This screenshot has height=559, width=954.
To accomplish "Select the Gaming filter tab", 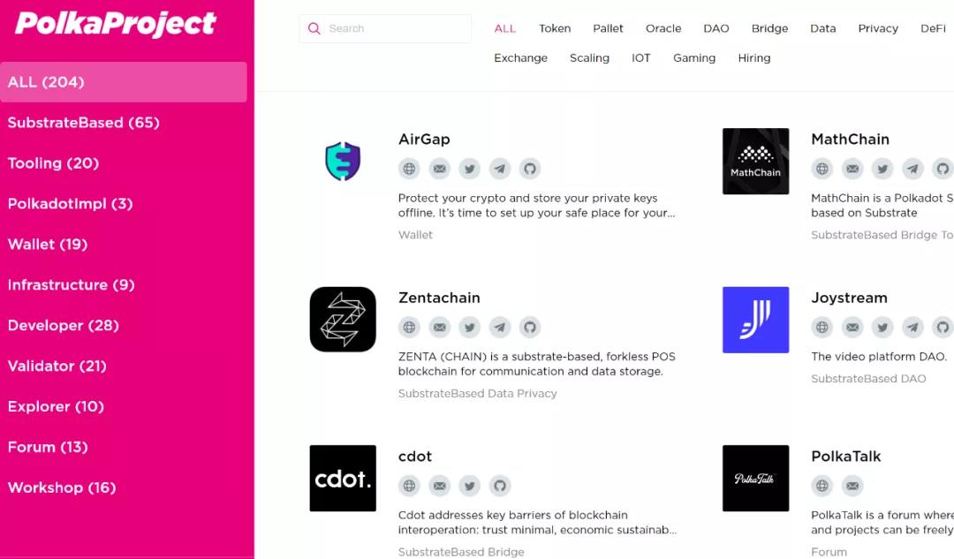I will pyautogui.click(x=694, y=58).
